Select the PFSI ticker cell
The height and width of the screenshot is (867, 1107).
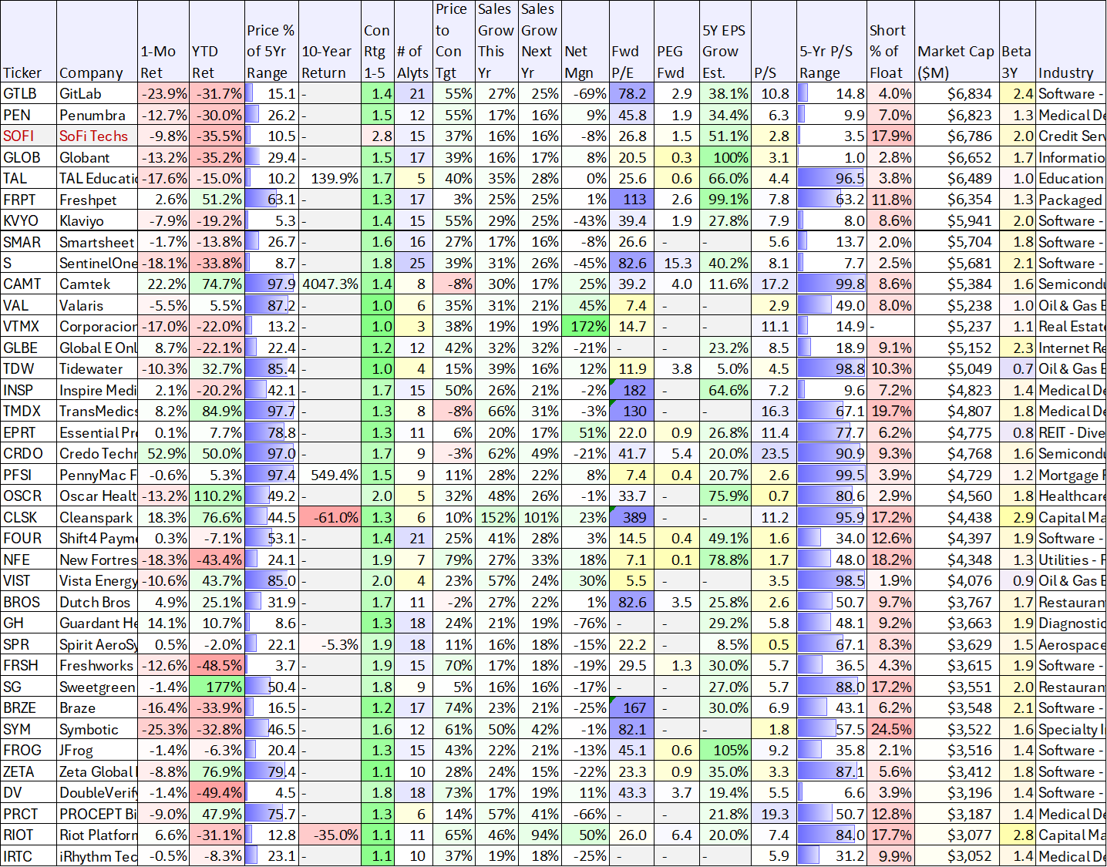click(x=29, y=476)
